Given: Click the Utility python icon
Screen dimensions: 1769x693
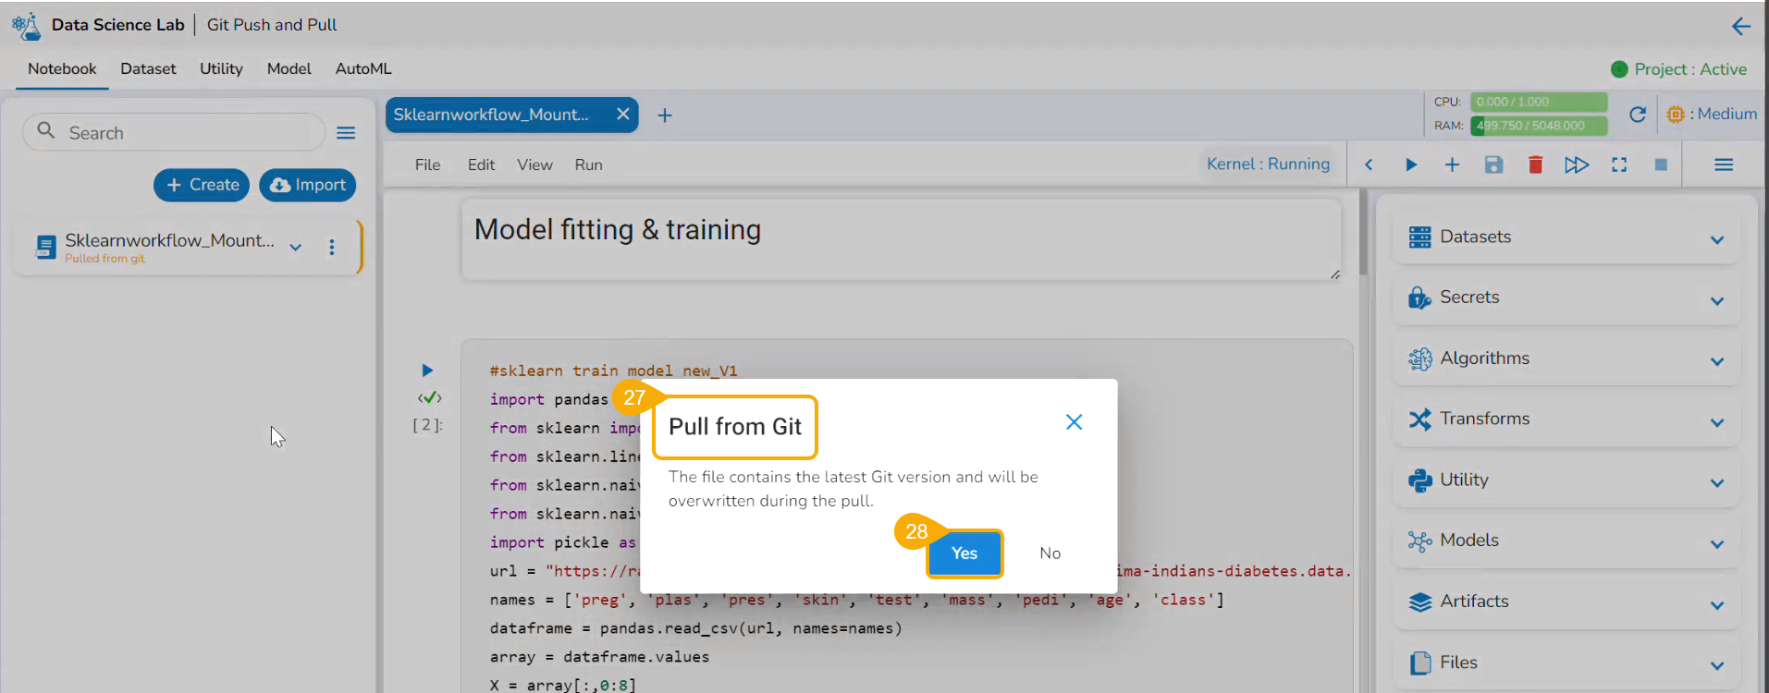Looking at the screenshot, I should [x=1419, y=480].
